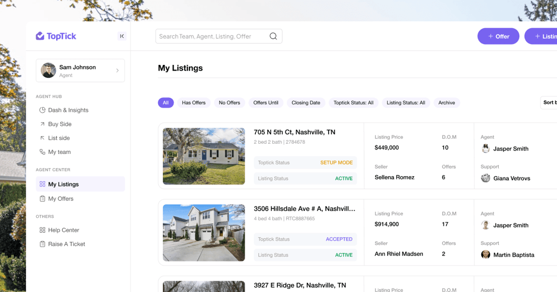Select My Listings in sidebar

pos(80,184)
